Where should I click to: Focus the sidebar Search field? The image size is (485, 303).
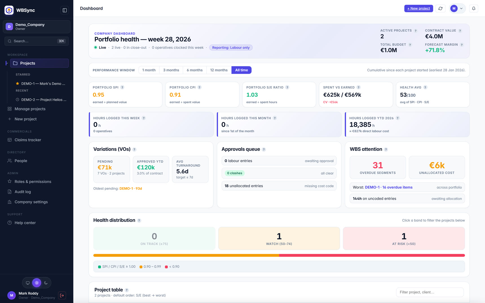click(37, 41)
